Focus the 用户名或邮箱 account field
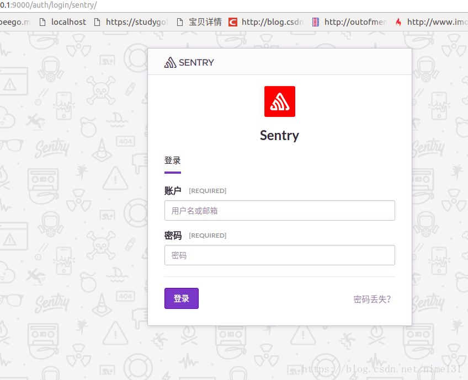 pyautogui.click(x=280, y=211)
